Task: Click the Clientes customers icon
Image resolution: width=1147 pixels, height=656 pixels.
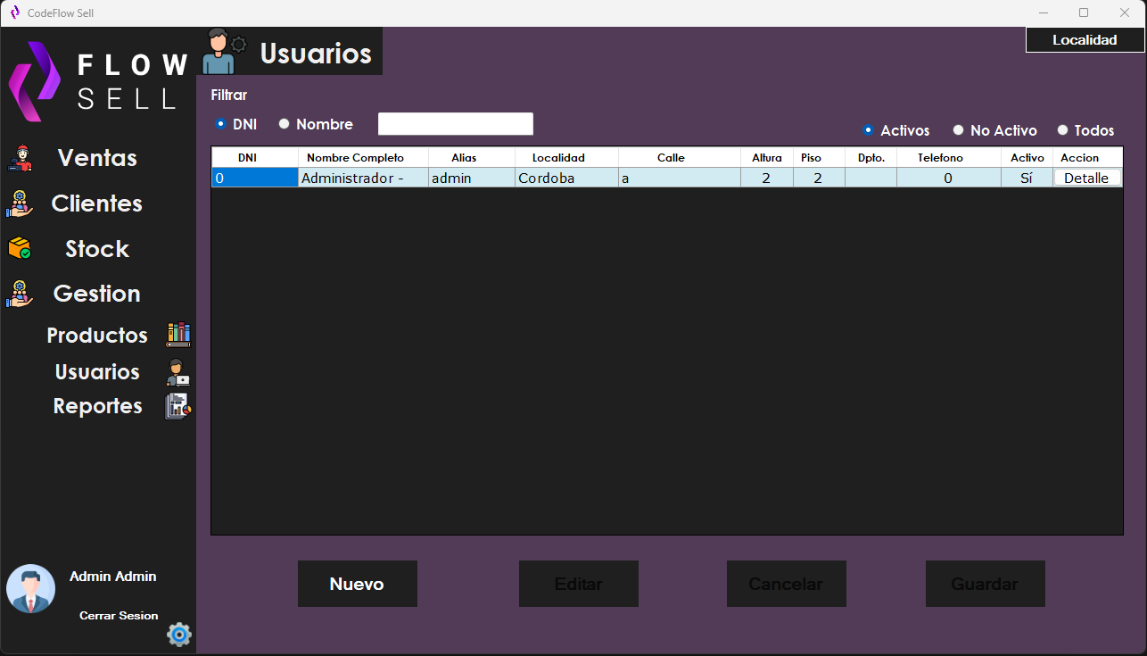Action: click(20, 203)
